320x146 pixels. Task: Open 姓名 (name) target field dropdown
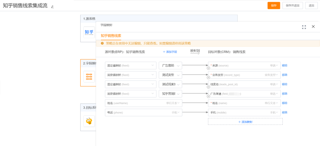point(244,103)
